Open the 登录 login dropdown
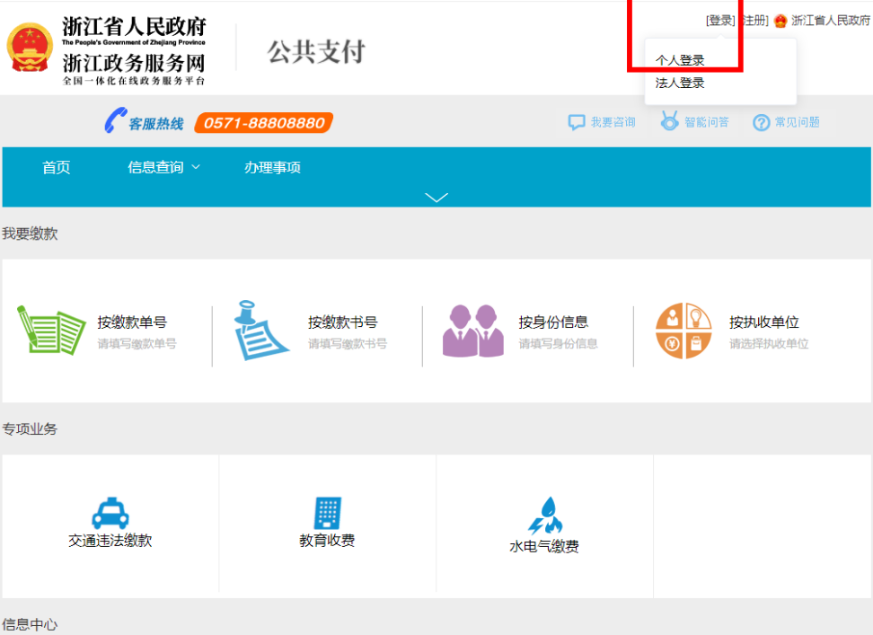Screen dimensions: 873x635 coord(720,21)
